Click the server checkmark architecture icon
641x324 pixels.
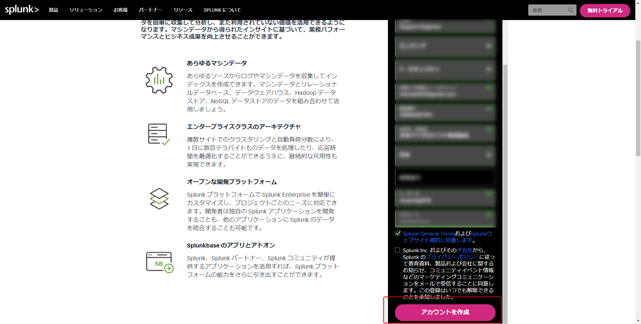click(159, 134)
